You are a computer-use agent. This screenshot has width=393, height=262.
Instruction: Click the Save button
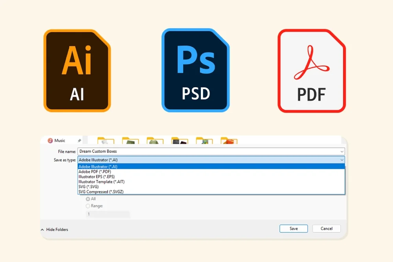[294, 228]
